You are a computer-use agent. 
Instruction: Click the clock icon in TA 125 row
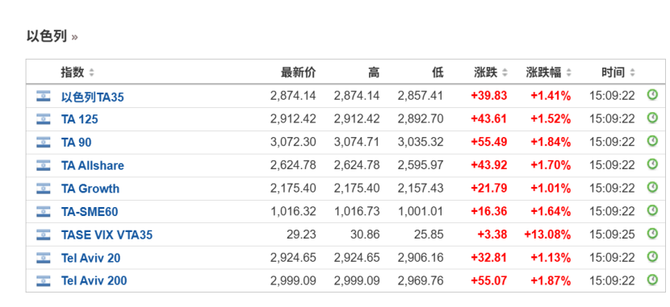652,118
